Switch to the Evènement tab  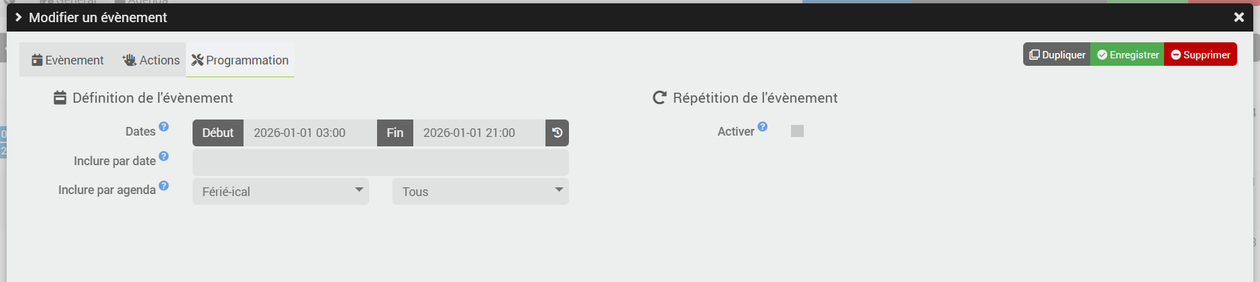(x=68, y=60)
